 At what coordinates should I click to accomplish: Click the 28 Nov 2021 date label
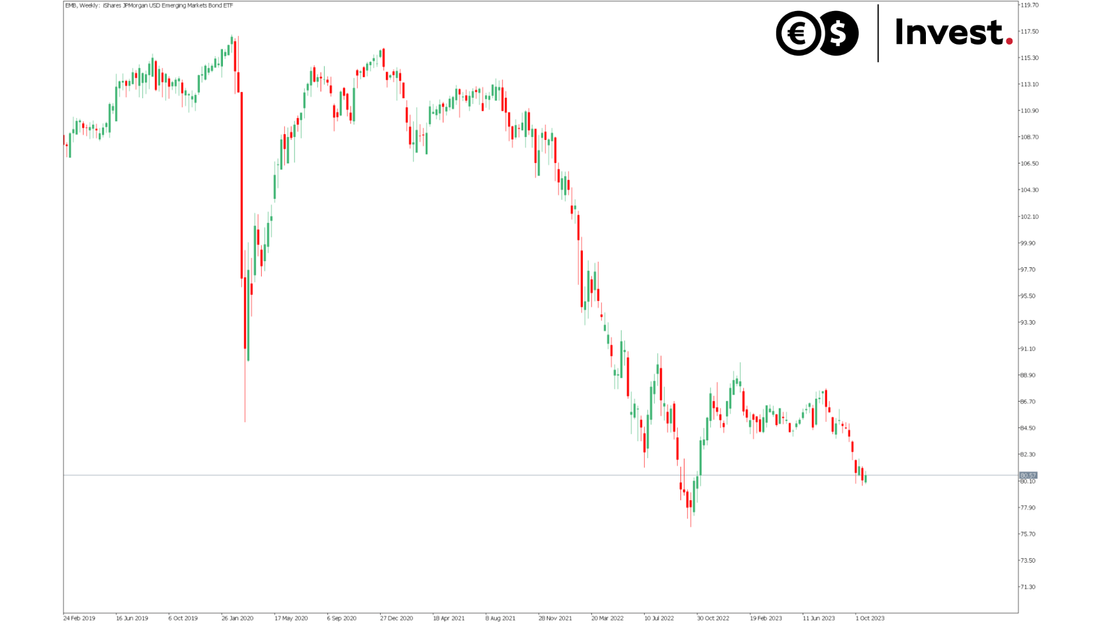555,618
